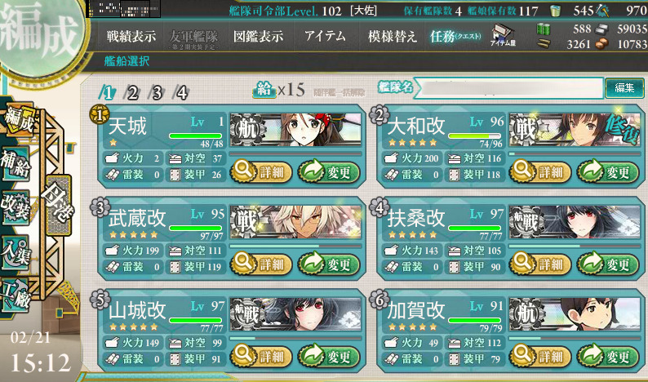Screen dimensions: 648x382
Task: Open the 改装 remodel sidebar icon
Action: point(16,207)
